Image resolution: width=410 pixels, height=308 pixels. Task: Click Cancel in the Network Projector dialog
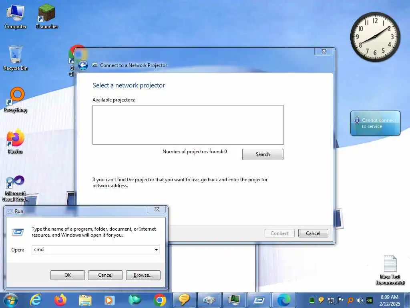[313, 233]
